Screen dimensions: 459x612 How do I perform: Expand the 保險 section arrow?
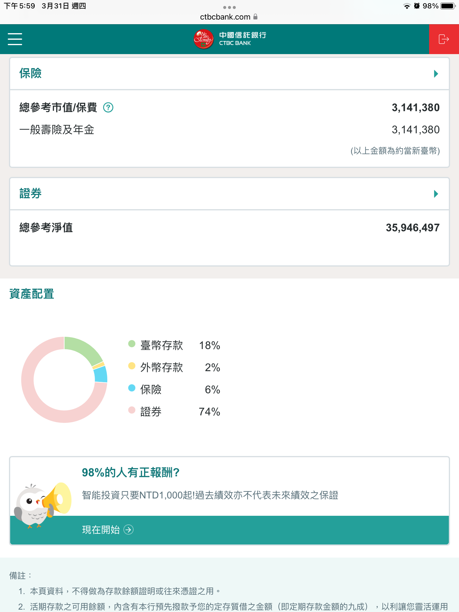pyautogui.click(x=436, y=74)
